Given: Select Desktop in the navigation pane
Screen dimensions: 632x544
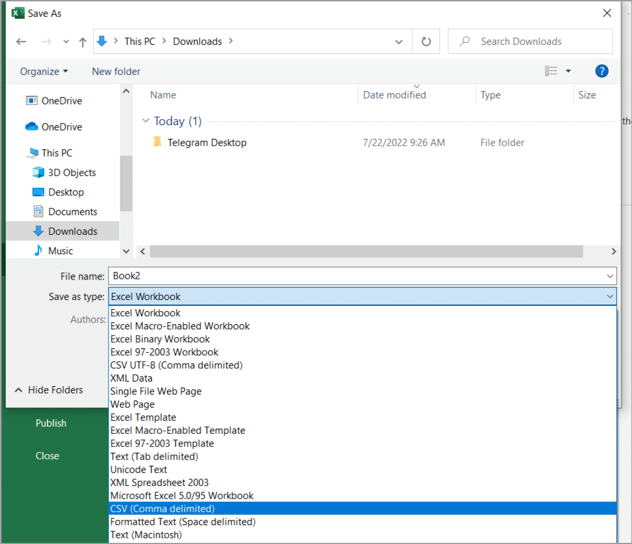Looking at the screenshot, I should (x=63, y=192).
